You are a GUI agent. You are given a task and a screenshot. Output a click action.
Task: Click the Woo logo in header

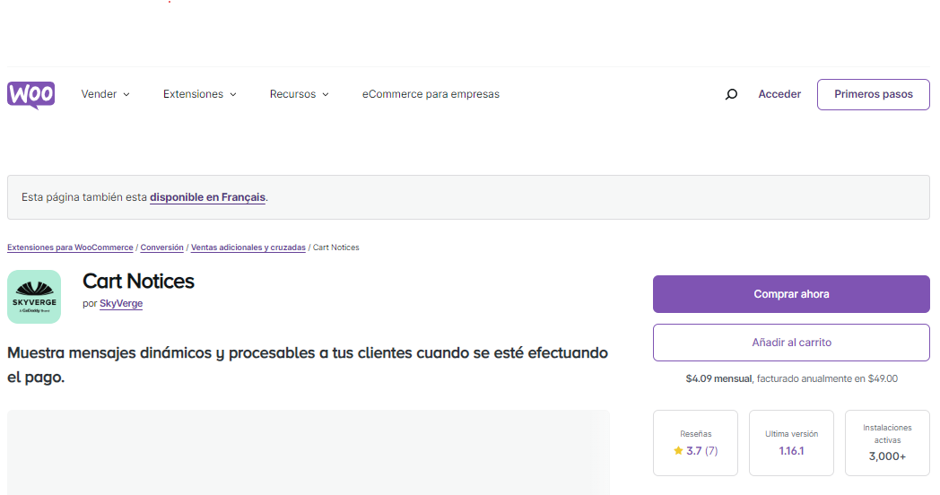31,94
